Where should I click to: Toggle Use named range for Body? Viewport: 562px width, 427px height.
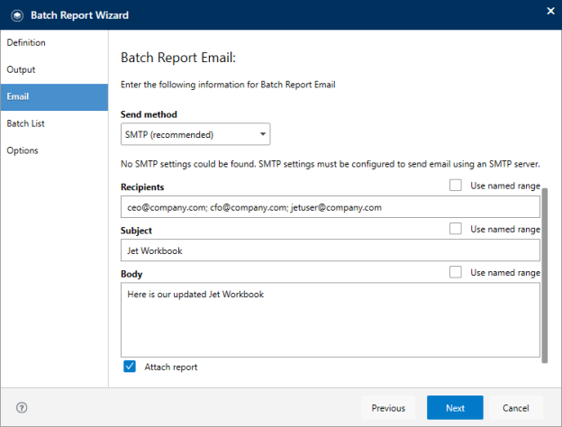456,272
